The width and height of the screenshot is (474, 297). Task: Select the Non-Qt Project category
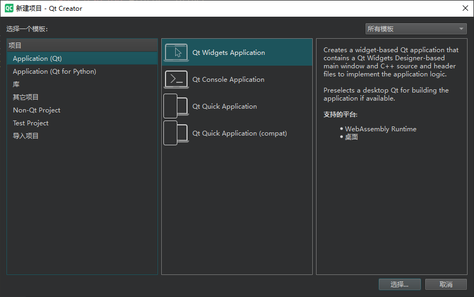82,110
